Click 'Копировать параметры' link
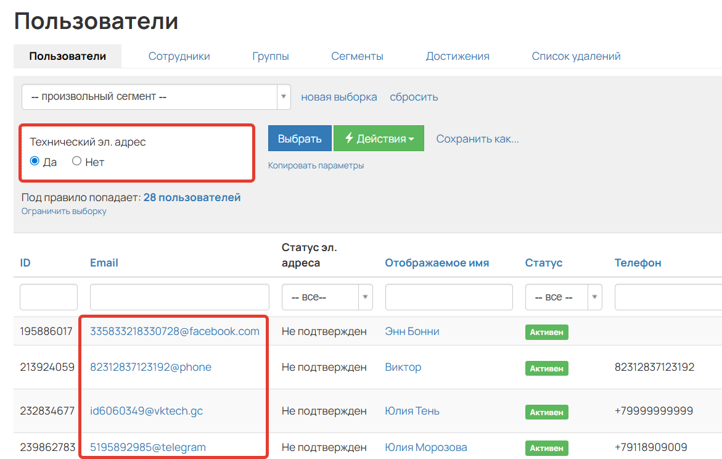722x459 pixels. click(x=316, y=165)
